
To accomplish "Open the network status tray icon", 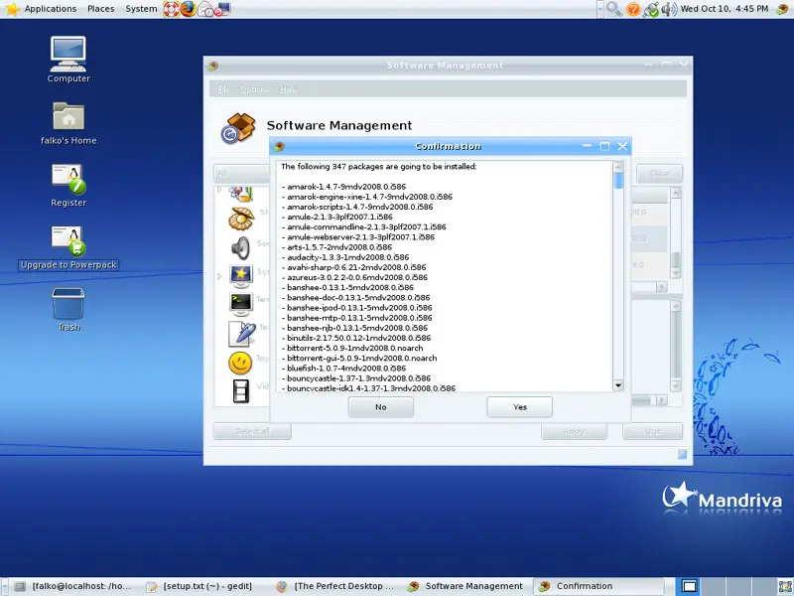I will (651, 9).
